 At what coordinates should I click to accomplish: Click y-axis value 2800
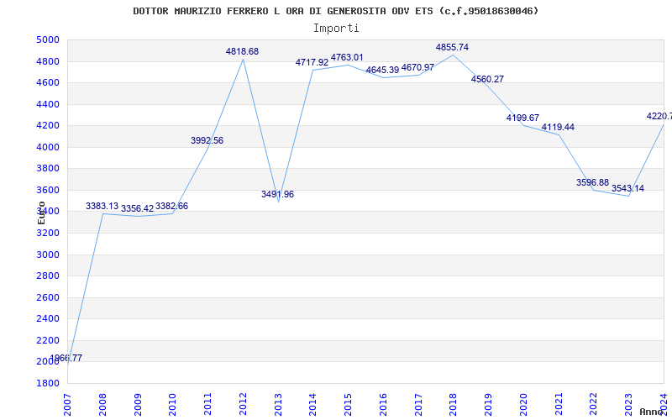click(x=48, y=276)
